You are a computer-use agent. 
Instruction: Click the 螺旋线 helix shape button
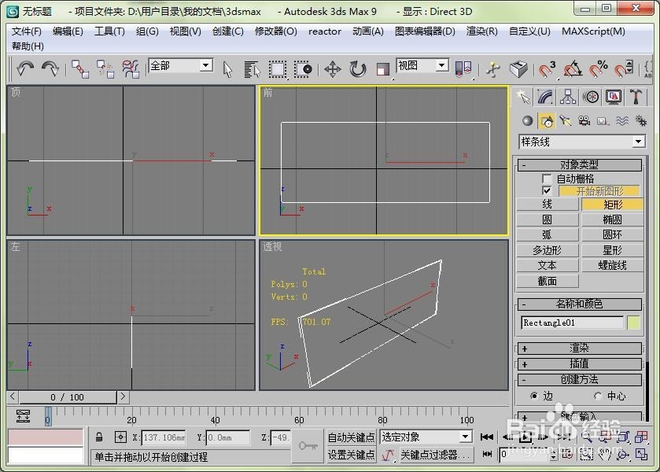[x=612, y=266]
